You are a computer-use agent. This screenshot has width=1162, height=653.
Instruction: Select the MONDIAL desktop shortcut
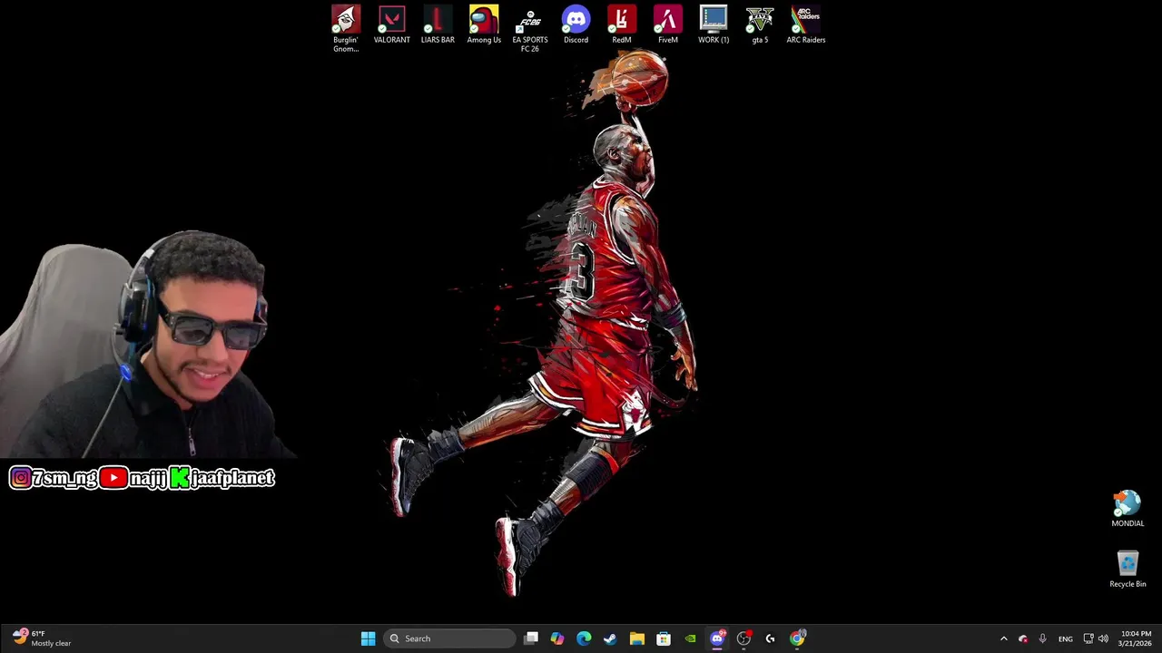1128,509
